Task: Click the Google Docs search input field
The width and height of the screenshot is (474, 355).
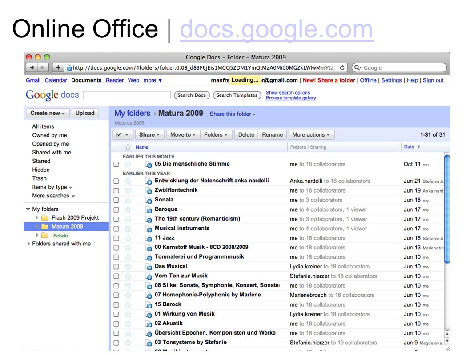Action: (127, 95)
